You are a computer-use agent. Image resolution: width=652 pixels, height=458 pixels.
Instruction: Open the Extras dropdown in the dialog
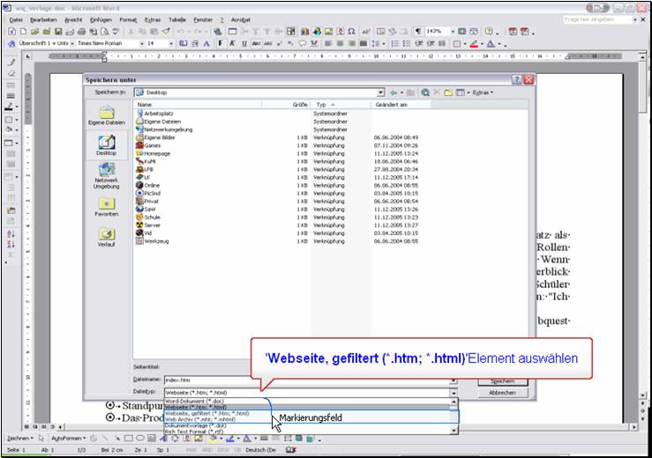pyautogui.click(x=482, y=92)
